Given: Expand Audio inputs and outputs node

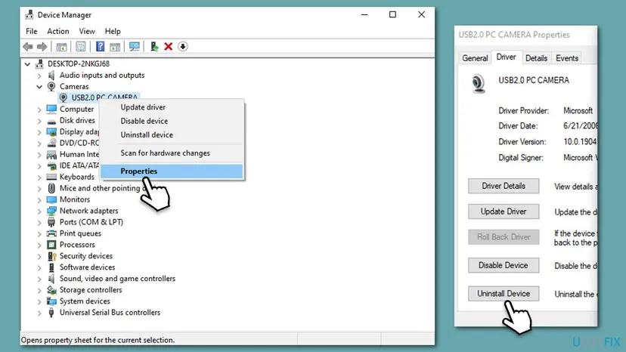Looking at the screenshot, I should click(x=39, y=76).
